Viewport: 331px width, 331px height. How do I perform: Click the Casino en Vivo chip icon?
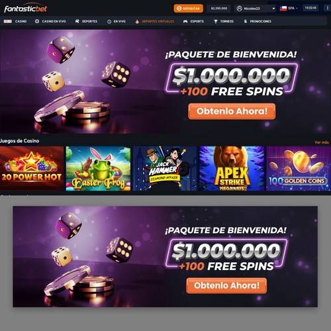point(37,21)
